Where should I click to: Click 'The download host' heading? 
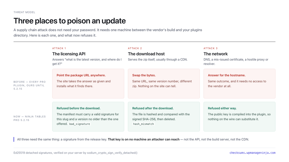click(146, 54)
